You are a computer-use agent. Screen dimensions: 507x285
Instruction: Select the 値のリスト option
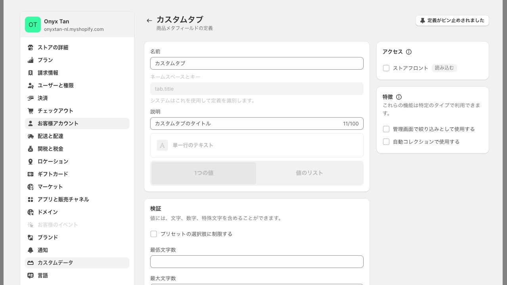click(309, 173)
